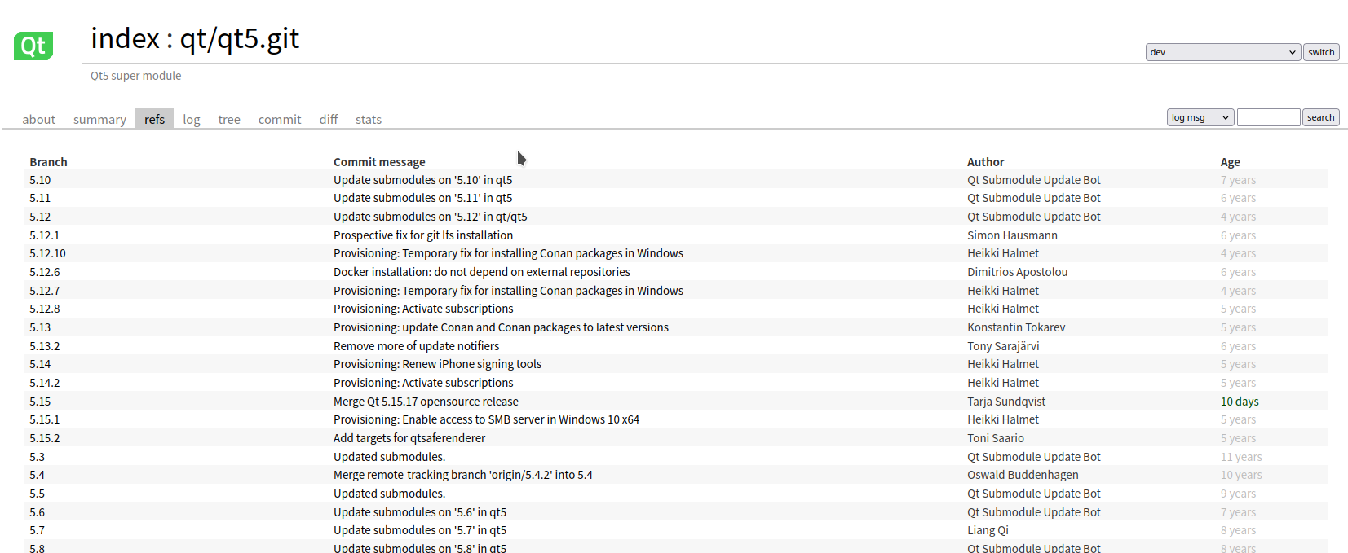
Task: Open branch 5.14
Action: pos(40,364)
